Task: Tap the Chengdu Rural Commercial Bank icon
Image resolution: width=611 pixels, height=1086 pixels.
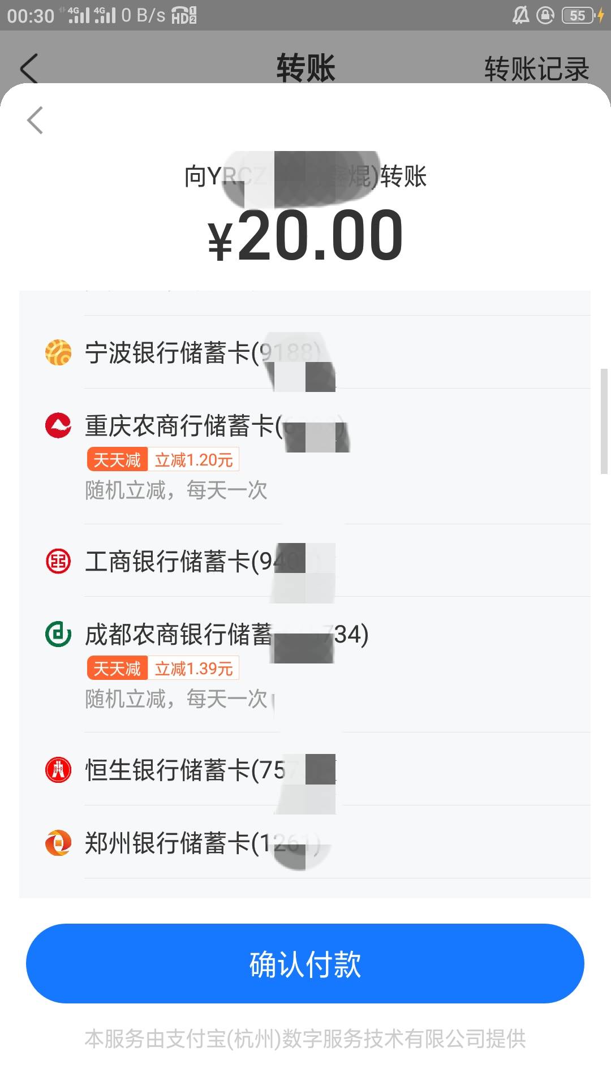Action: (x=58, y=634)
